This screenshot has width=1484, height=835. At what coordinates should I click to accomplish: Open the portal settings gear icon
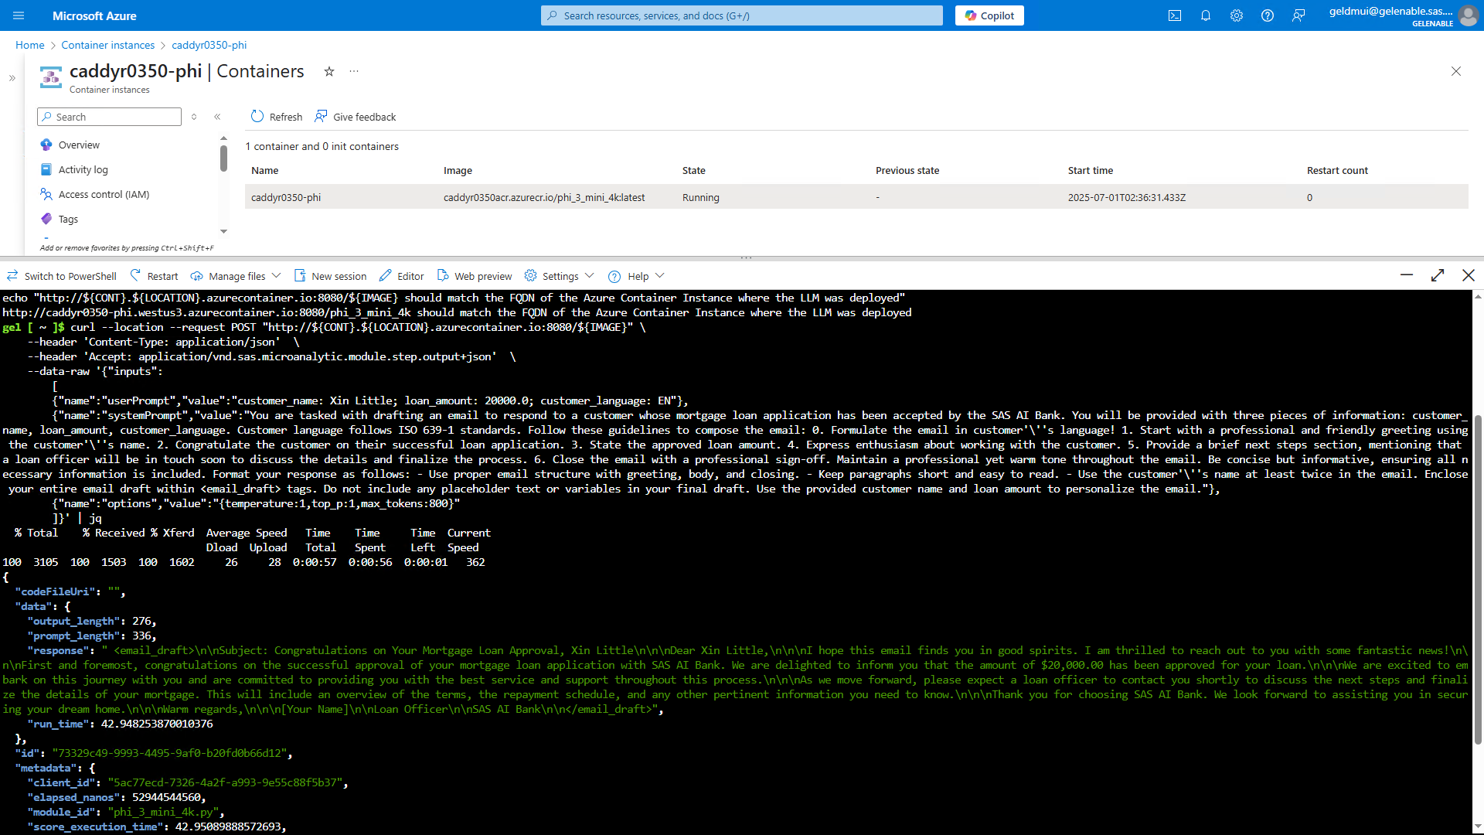(1237, 15)
